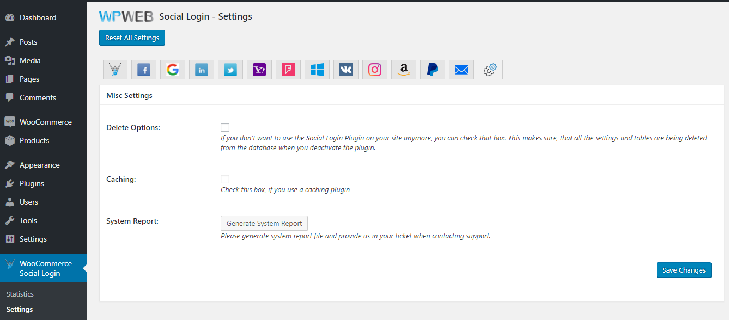Viewport: 729px width, 320px height.
Task: Select the PayPal settings tab
Action: [433, 70]
